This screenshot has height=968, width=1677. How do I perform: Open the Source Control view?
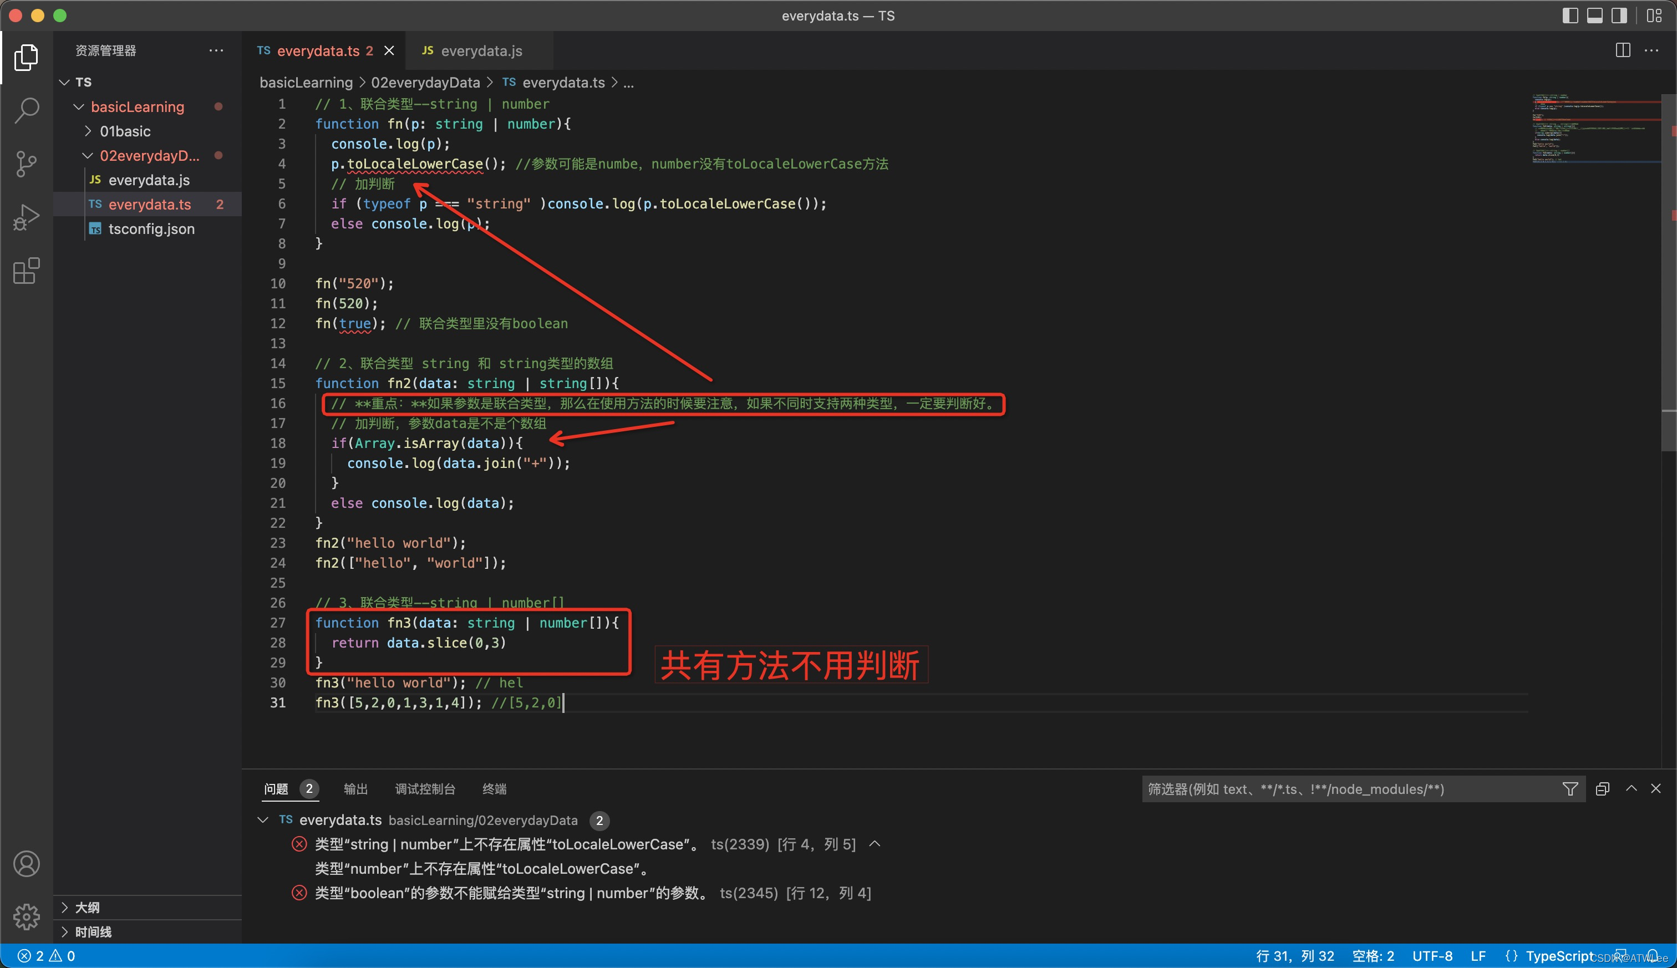click(x=26, y=164)
